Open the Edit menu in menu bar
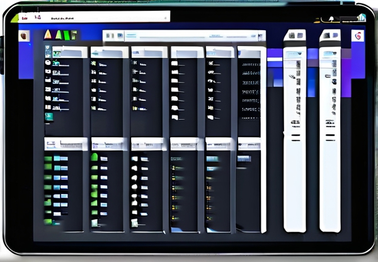The width and height of the screenshot is (378, 262). pos(24,18)
